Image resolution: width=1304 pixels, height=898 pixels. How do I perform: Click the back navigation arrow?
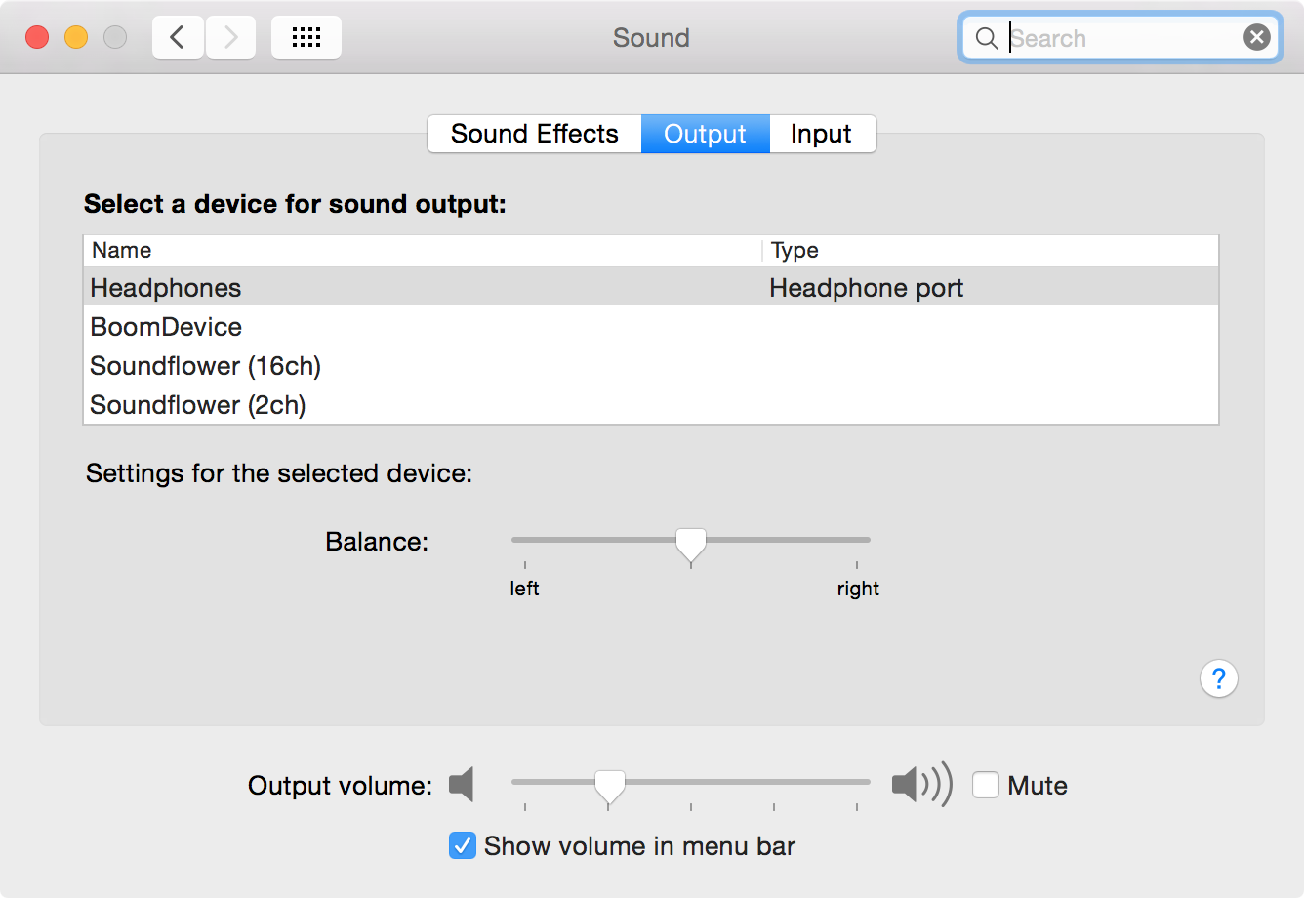(x=177, y=36)
